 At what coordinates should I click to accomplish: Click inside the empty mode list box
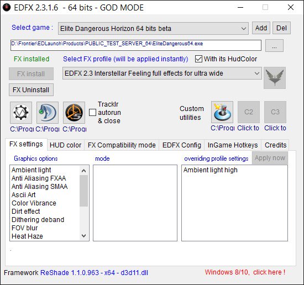[x=135, y=203]
